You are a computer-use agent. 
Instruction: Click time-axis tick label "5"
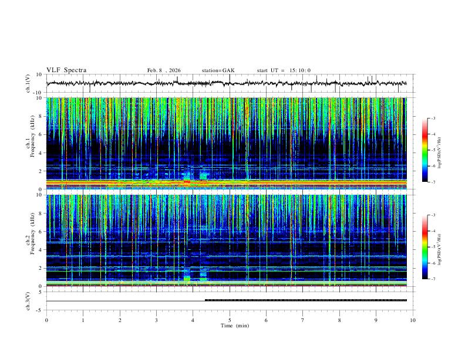[230, 320]
